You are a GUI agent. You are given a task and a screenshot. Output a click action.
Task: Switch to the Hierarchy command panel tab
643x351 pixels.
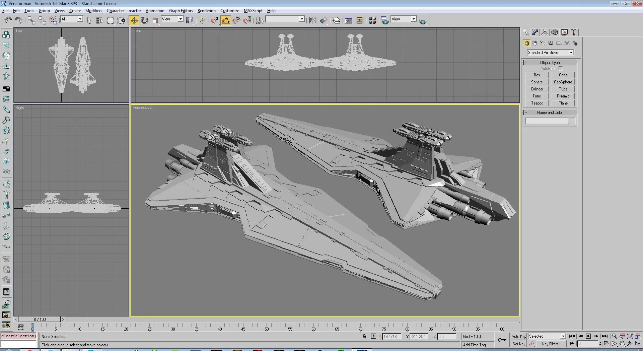point(545,32)
